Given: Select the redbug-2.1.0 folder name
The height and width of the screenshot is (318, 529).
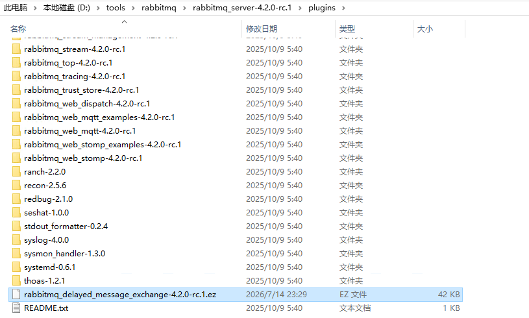Looking at the screenshot, I should (x=49, y=199).
